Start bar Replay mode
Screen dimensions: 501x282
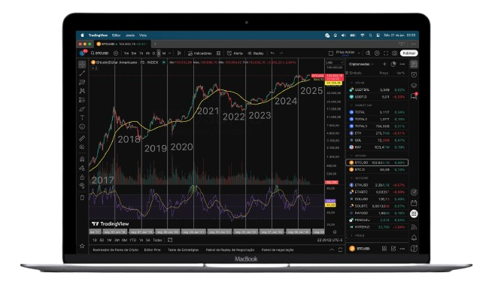coord(256,53)
